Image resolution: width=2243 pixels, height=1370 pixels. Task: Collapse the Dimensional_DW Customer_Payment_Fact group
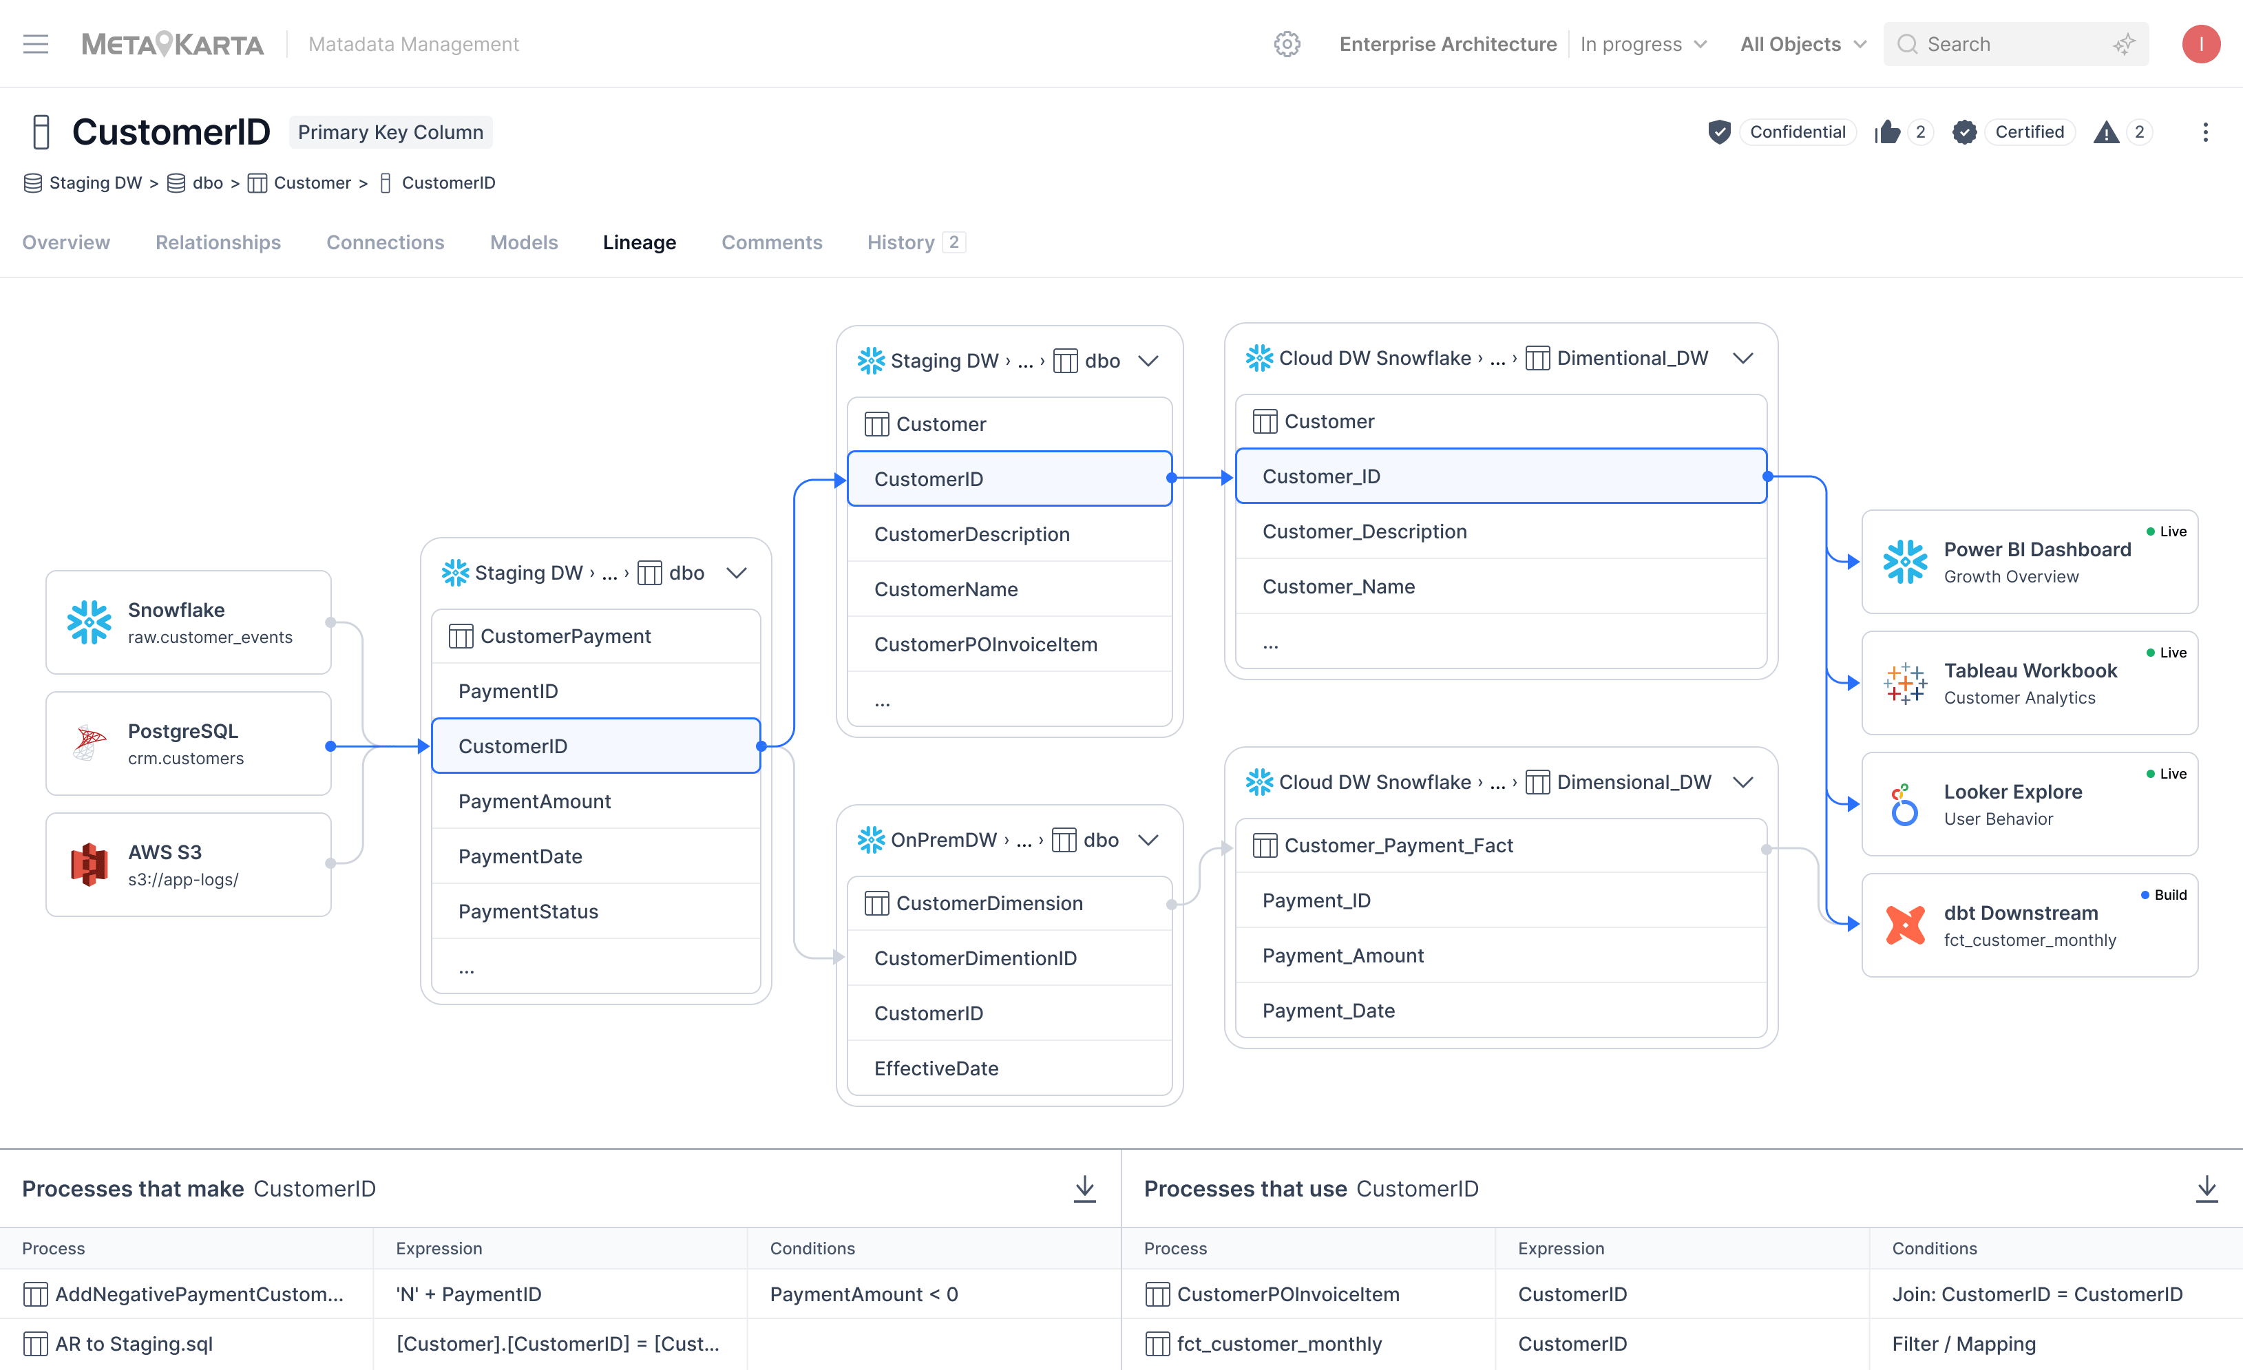point(1742,782)
